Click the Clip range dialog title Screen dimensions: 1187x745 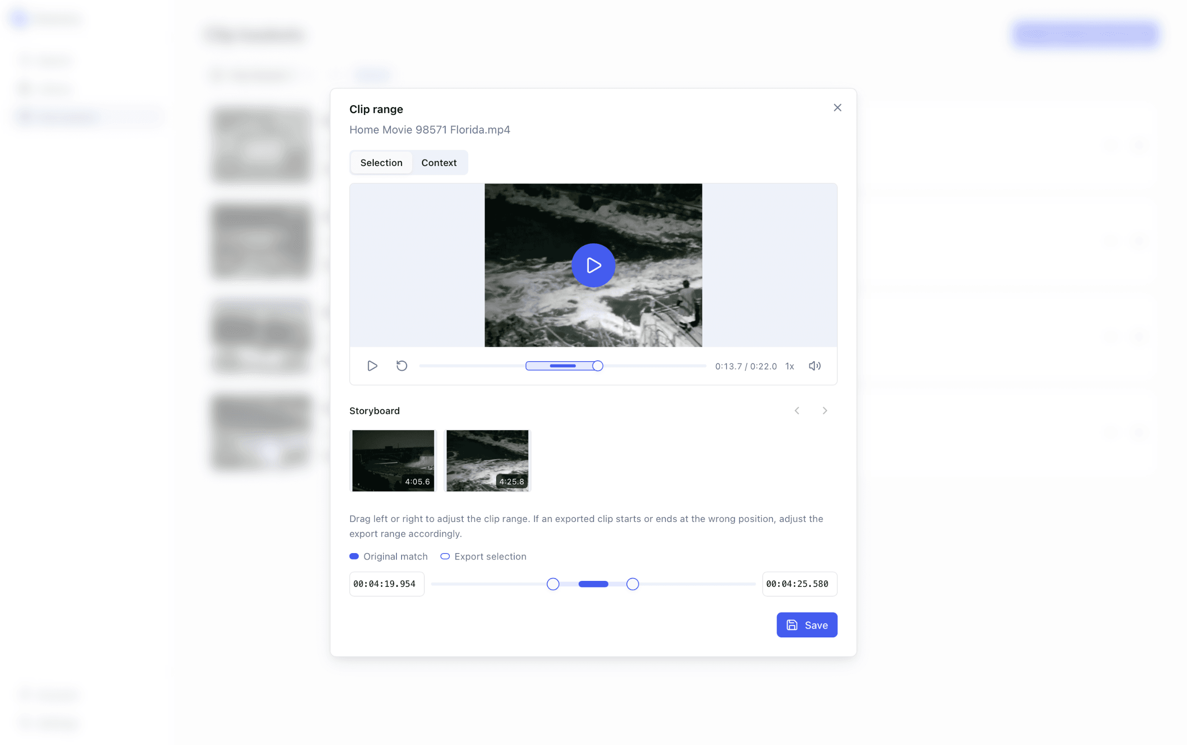pos(376,109)
